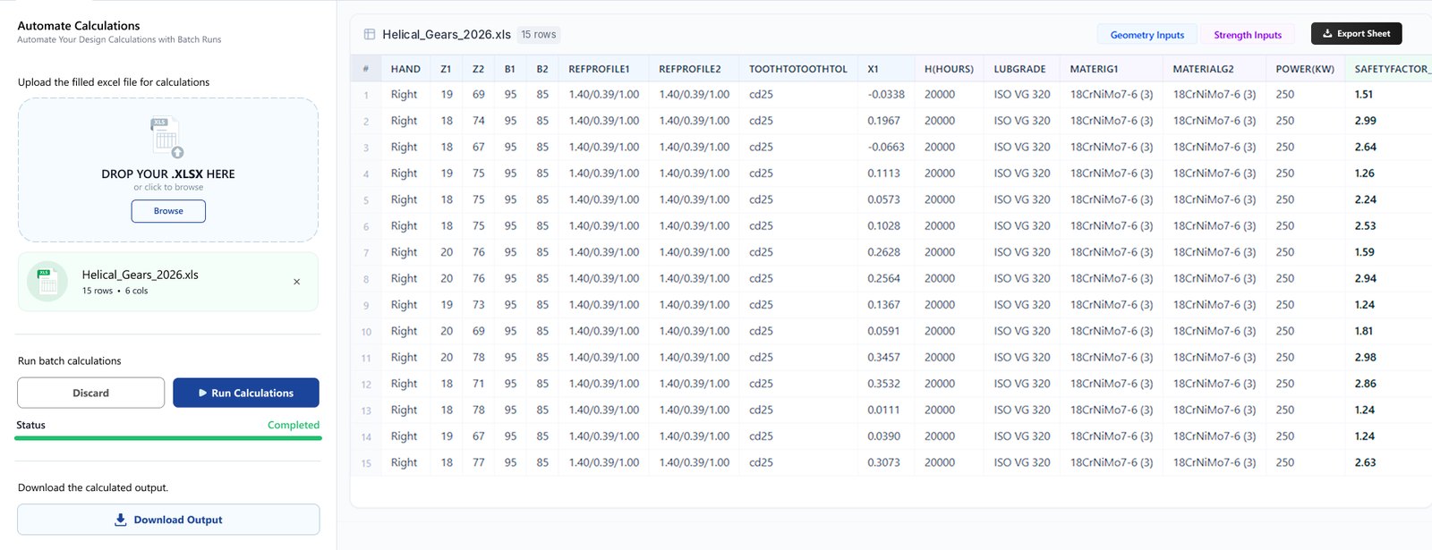The width and height of the screenshot is (1432, 550).
Task: Click the Helical_Gears_2026.xls file thumbnail icon
Action: click(x=47, y=282)
